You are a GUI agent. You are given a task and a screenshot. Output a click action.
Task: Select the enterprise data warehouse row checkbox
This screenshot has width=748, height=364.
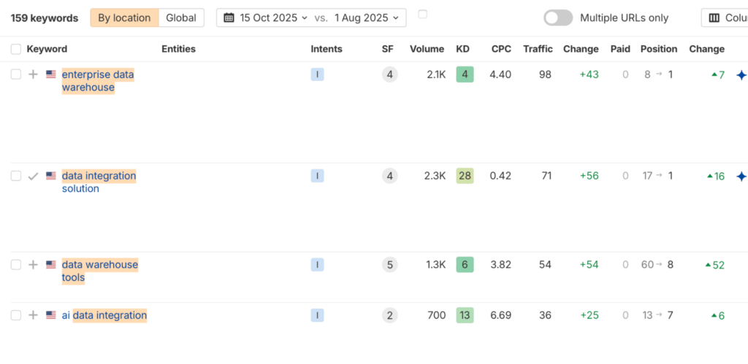16,74
